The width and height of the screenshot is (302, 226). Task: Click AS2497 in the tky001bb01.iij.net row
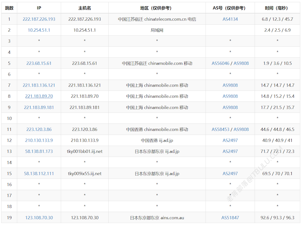[x=230, y=152]
